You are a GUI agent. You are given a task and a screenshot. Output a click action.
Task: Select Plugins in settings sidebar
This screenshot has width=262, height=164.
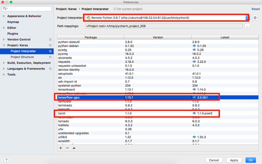point(13,34)
